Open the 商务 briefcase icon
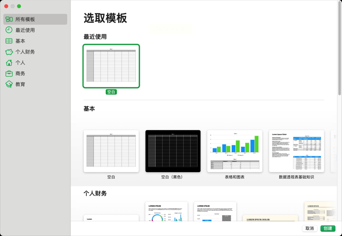Screen dimensions: 342x236 point(9,73)
